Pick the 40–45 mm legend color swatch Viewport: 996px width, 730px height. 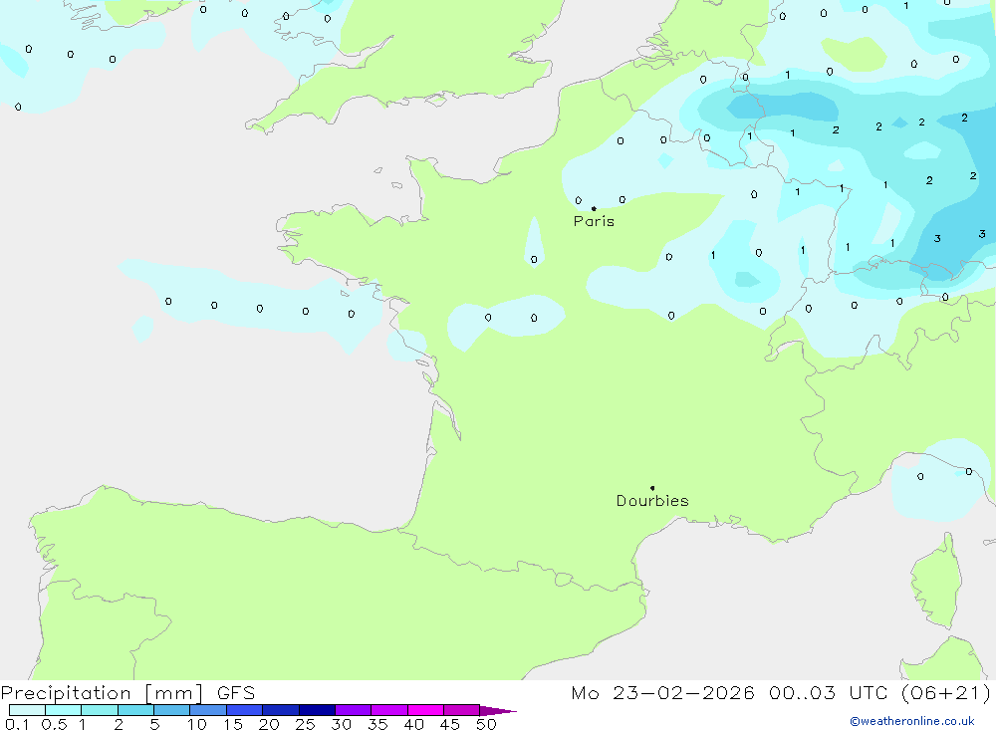[x=425, y=710]
